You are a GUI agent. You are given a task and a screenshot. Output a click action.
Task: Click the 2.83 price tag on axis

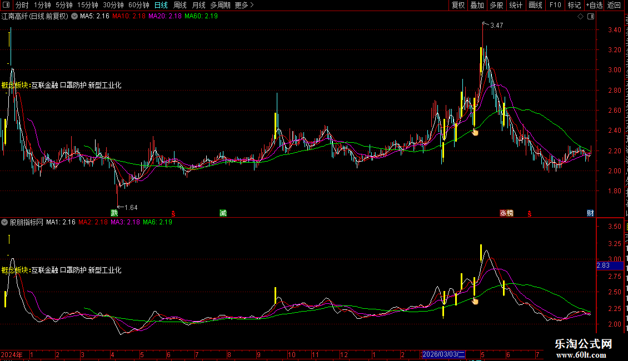tap(610, 265)
